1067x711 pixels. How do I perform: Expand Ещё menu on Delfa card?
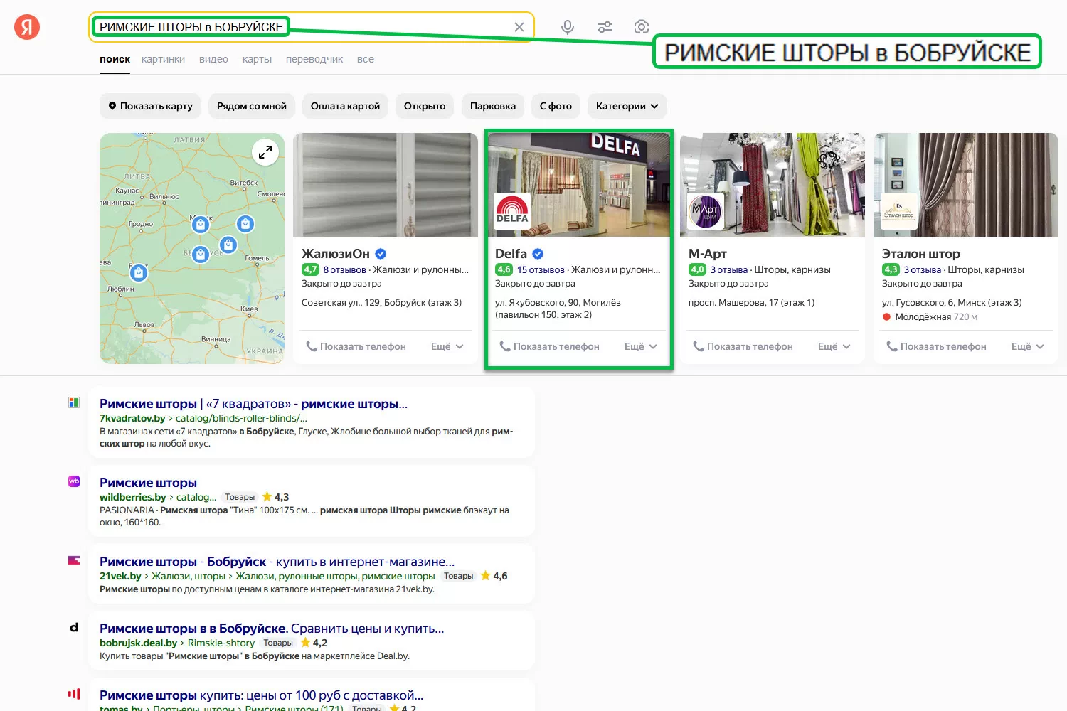pos(641,346)
